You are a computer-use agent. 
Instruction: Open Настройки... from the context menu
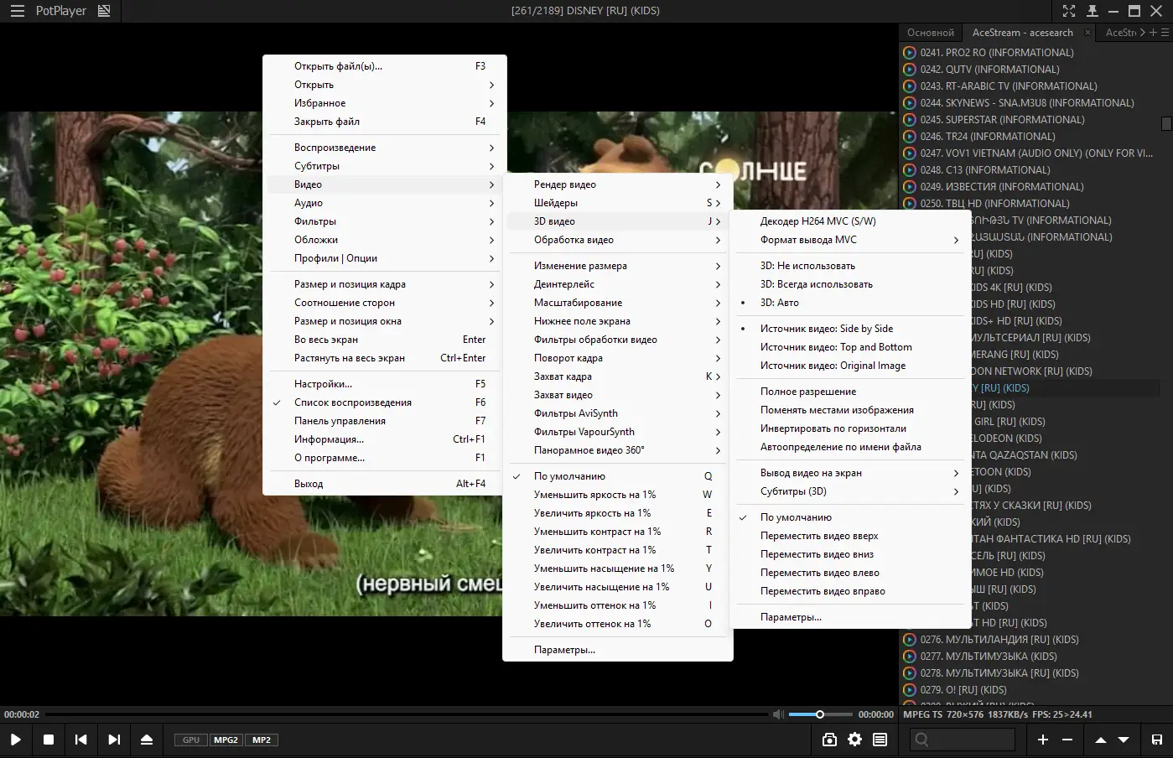pos(385,384)
